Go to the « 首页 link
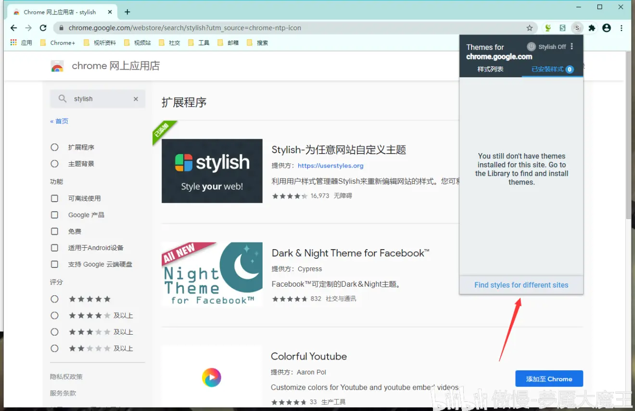The image size is (635, 411). (59, 121)
